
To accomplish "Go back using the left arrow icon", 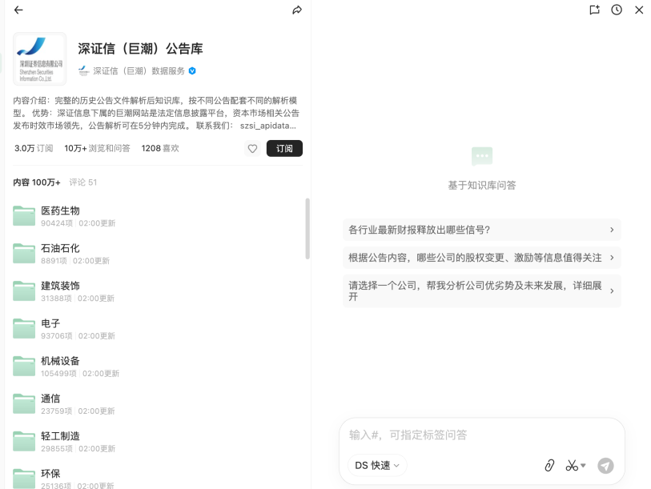I will click(18, 10).
